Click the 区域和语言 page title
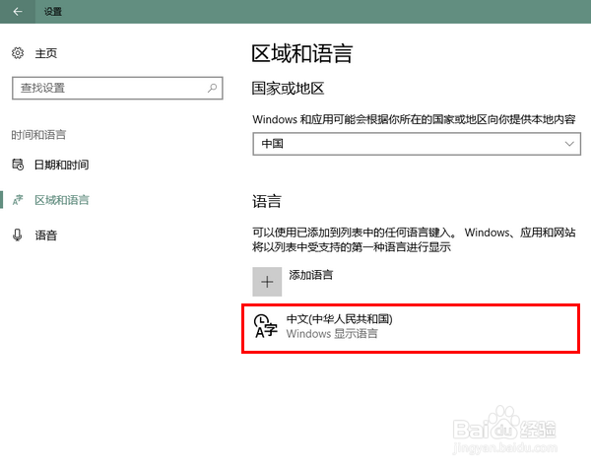 (x=302, y=53)
